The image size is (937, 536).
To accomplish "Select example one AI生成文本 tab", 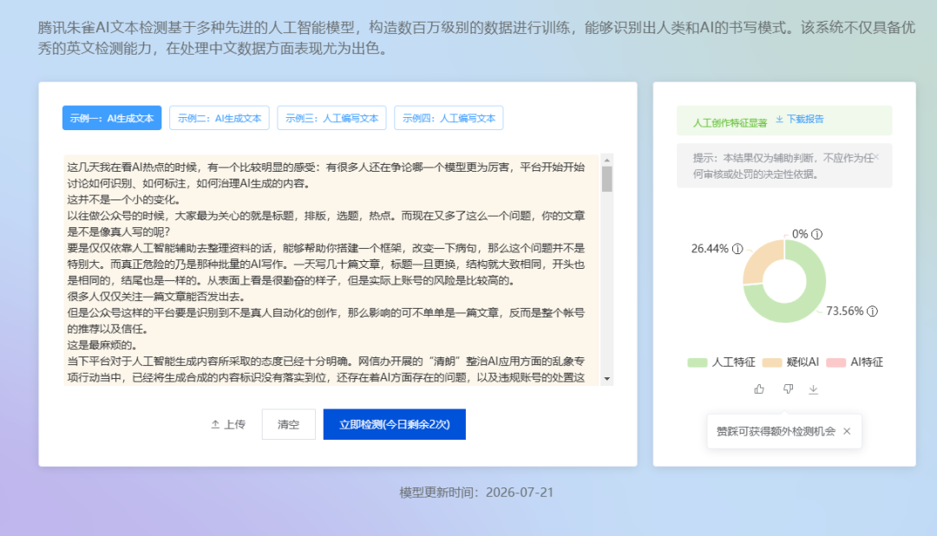I will tap(112, 118).
